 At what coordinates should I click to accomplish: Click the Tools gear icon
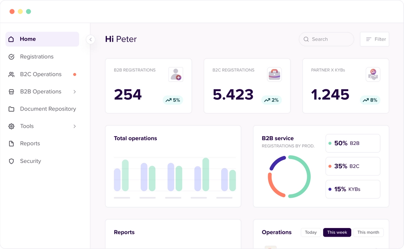click(11, 126)
